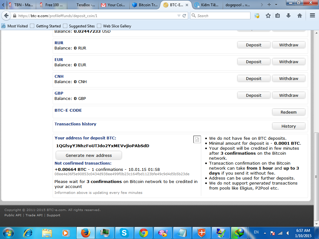Open the transactions History button

coord(289,126)
